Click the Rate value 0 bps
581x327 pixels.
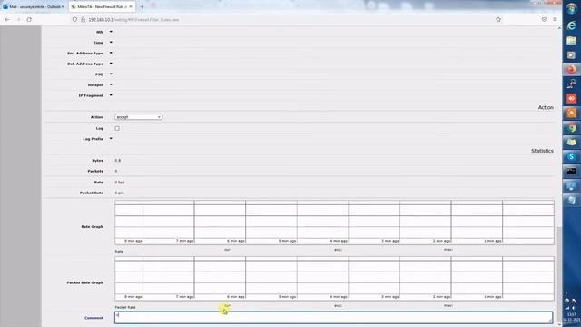coord(120,183)
